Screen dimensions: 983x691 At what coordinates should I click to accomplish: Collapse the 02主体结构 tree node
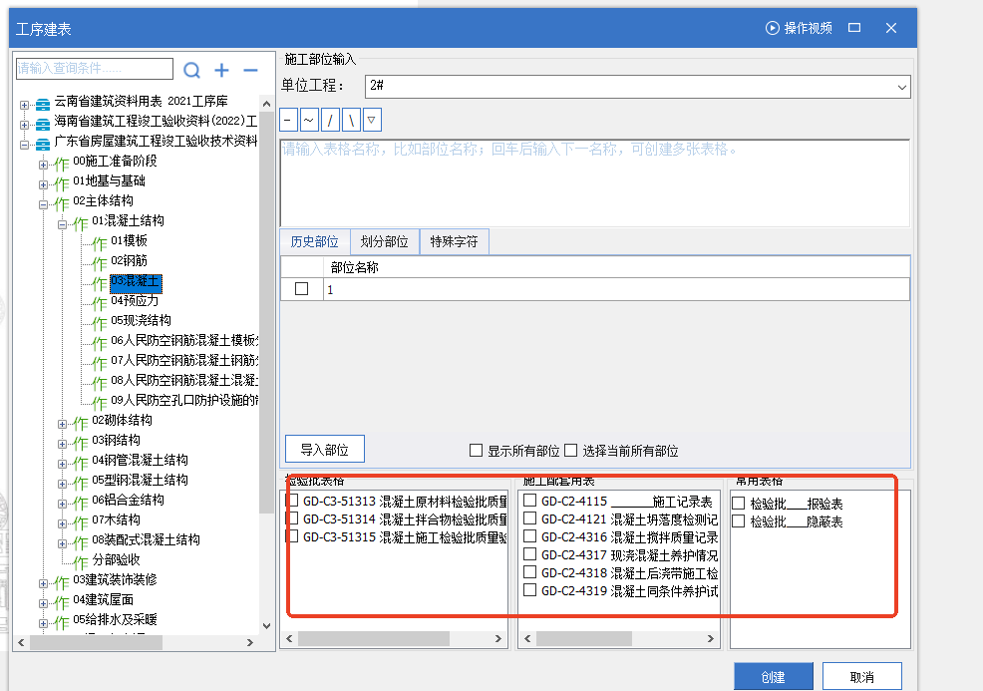click(44, 203)
